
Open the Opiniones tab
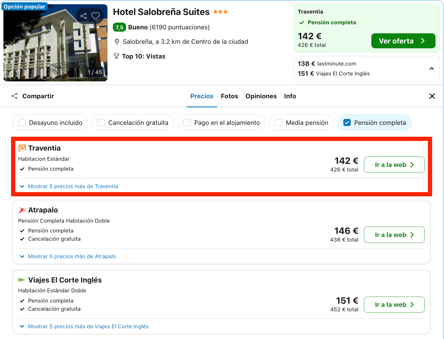tap(261, 96)
